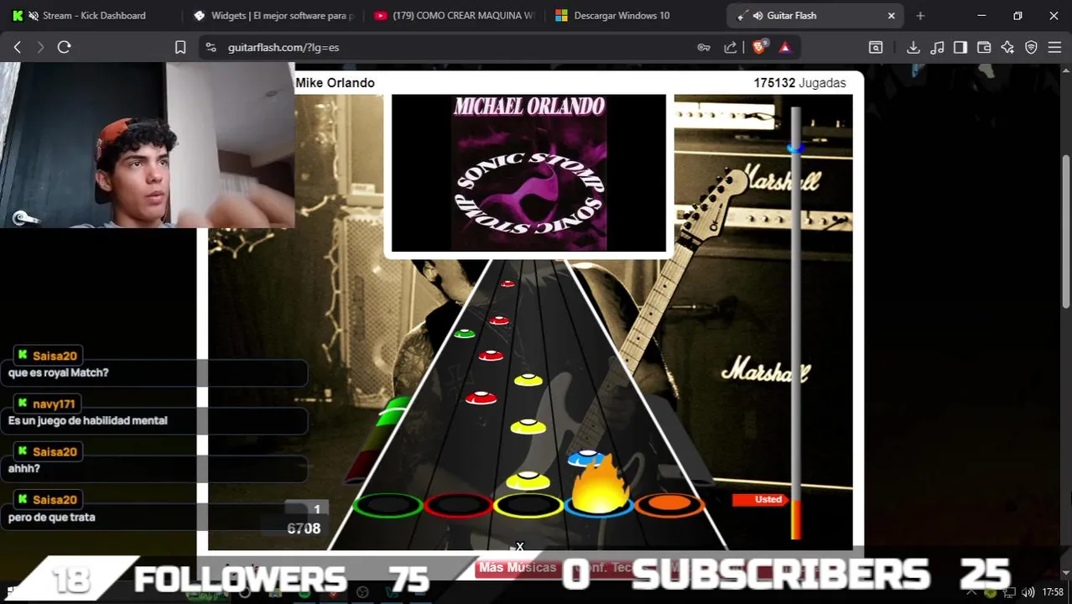Click the score value 6708

pyautogui.click(x=304, y=528)
